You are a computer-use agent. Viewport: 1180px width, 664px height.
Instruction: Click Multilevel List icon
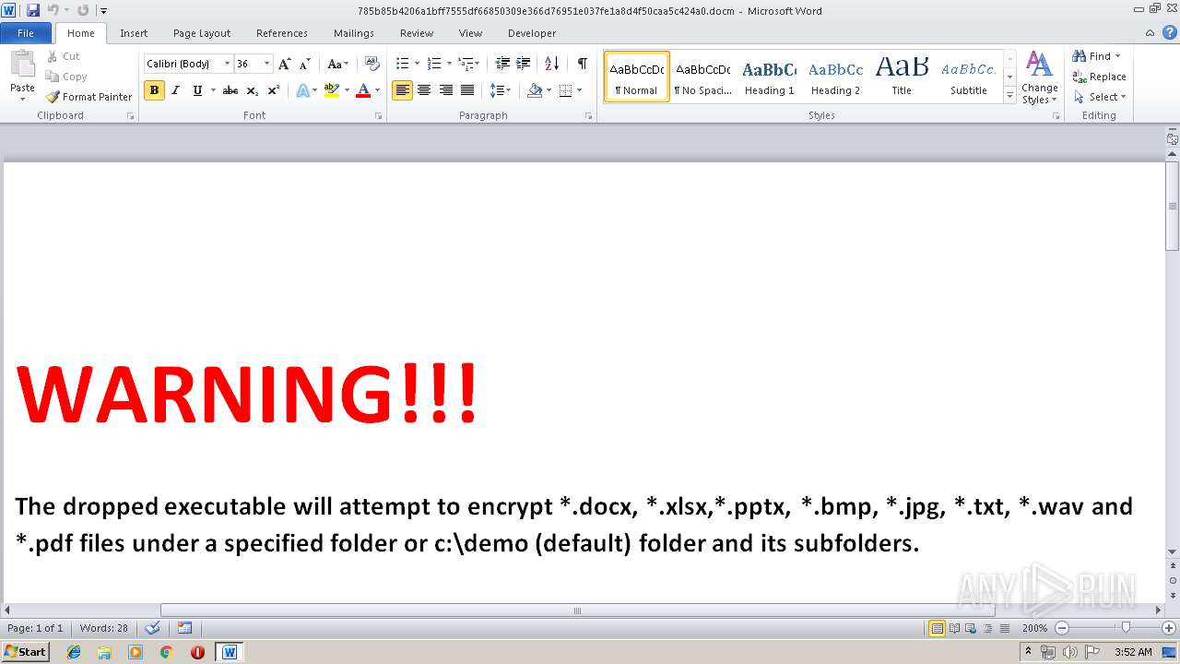[466, 64]
